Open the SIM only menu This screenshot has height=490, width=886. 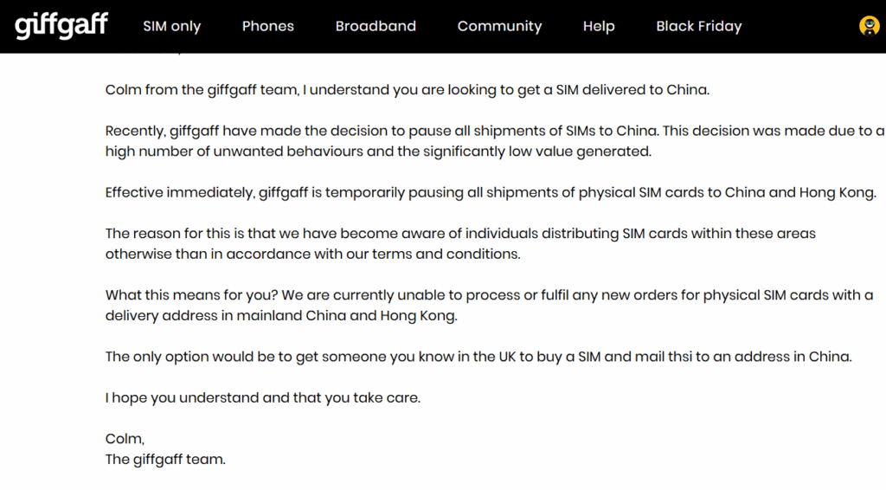pyautogui.click(x=171, y=26)
